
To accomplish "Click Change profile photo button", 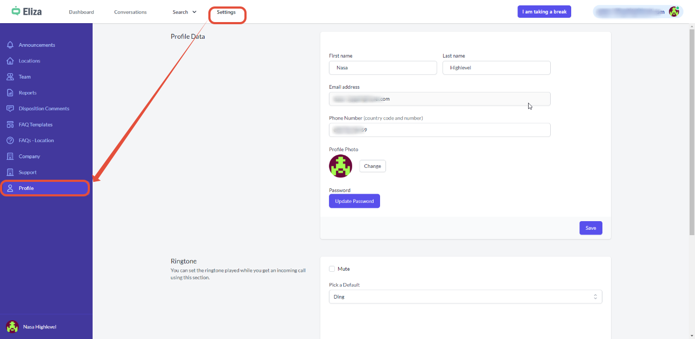I will 373,166.
